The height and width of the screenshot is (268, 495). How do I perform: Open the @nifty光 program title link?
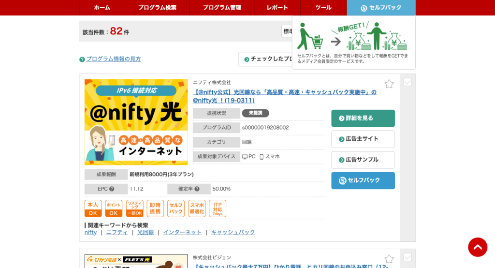tap(284, 96)
